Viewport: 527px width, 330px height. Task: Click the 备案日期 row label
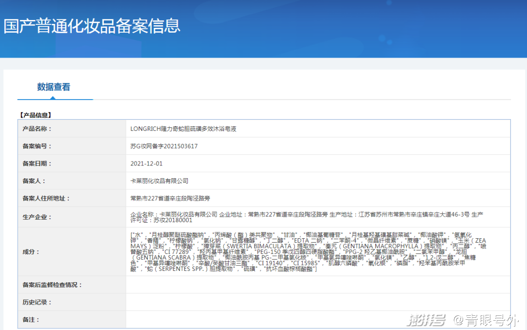(37, 164)
